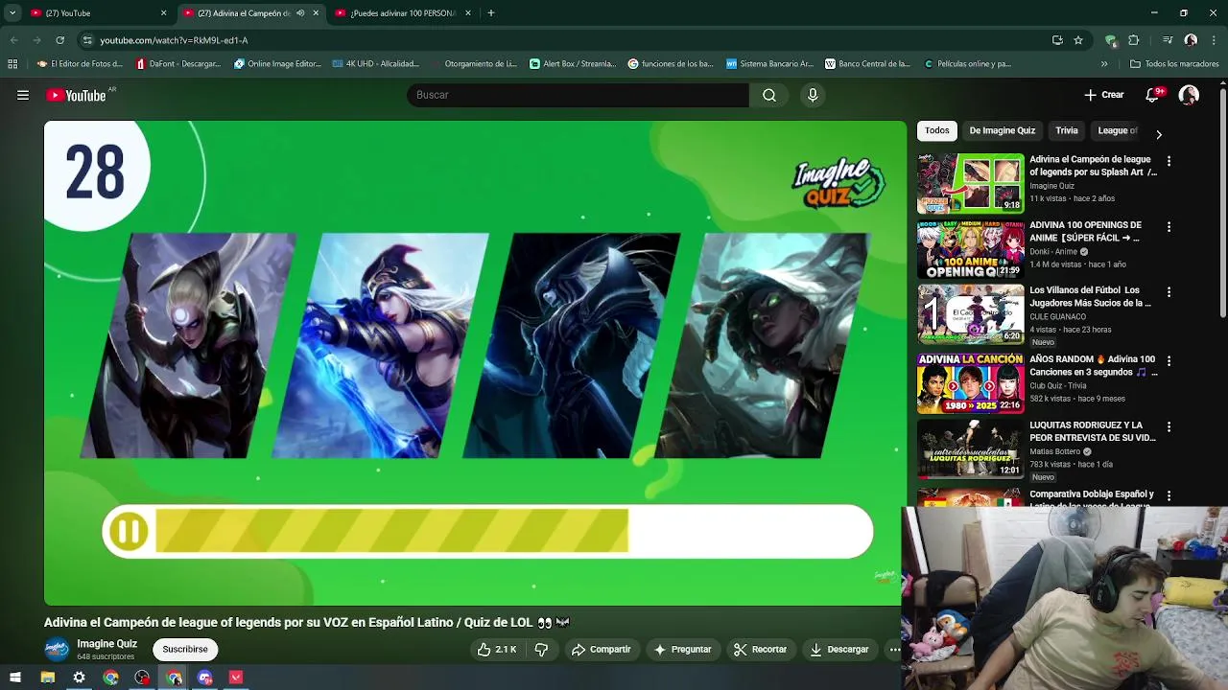The image size is (1228, 690).
Task: Show more filter chips with right arrow
Action: point(1158,134)
